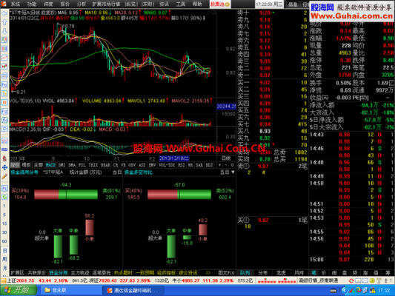Select the pencil drawing tool icon
Screen dimensions: 395x296
4,177
